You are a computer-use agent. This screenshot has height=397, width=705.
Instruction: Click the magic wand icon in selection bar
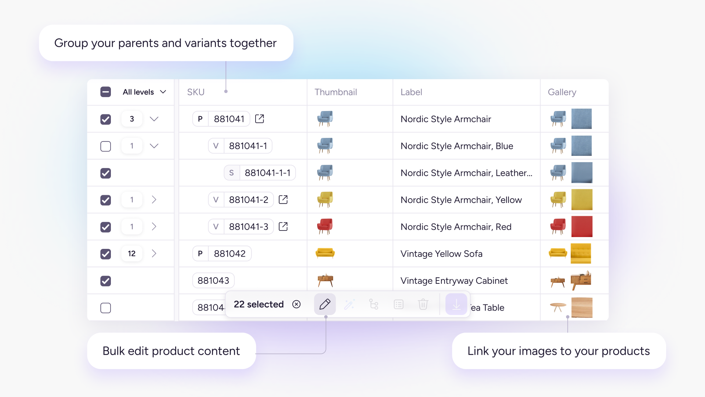[349, 304]
